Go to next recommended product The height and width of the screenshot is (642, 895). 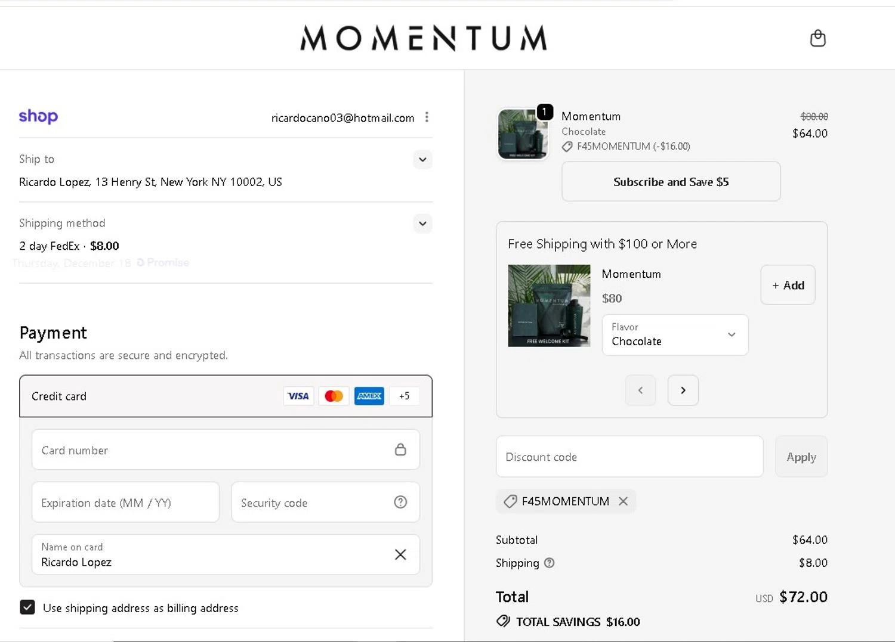coord(683,390)
